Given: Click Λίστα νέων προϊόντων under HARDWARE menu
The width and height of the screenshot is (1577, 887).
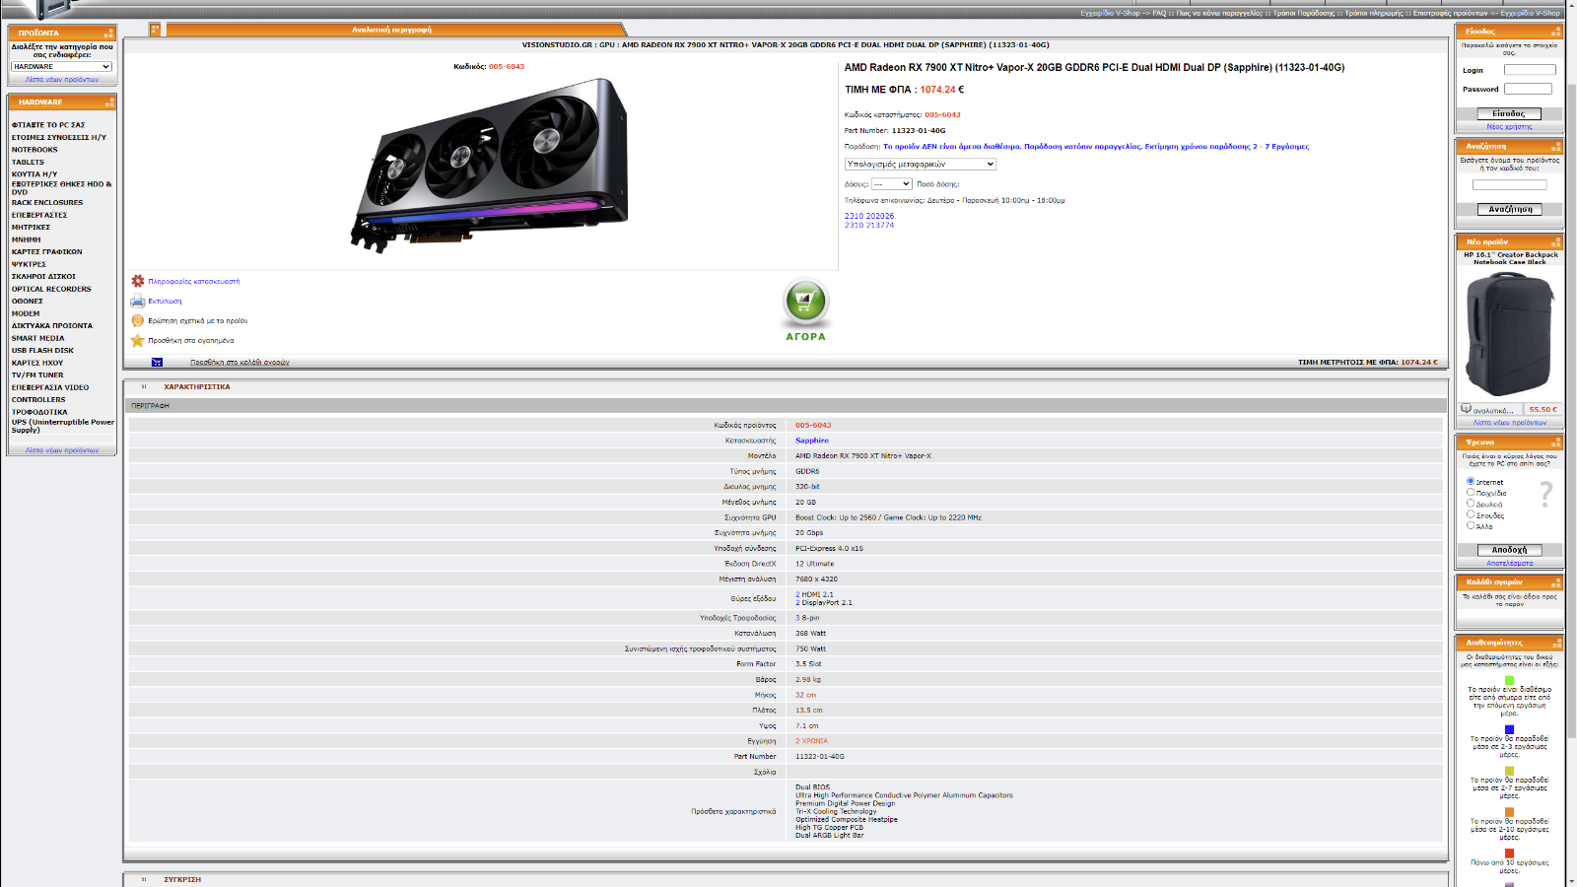Looking at the screenshot, I should pos(62,449).
